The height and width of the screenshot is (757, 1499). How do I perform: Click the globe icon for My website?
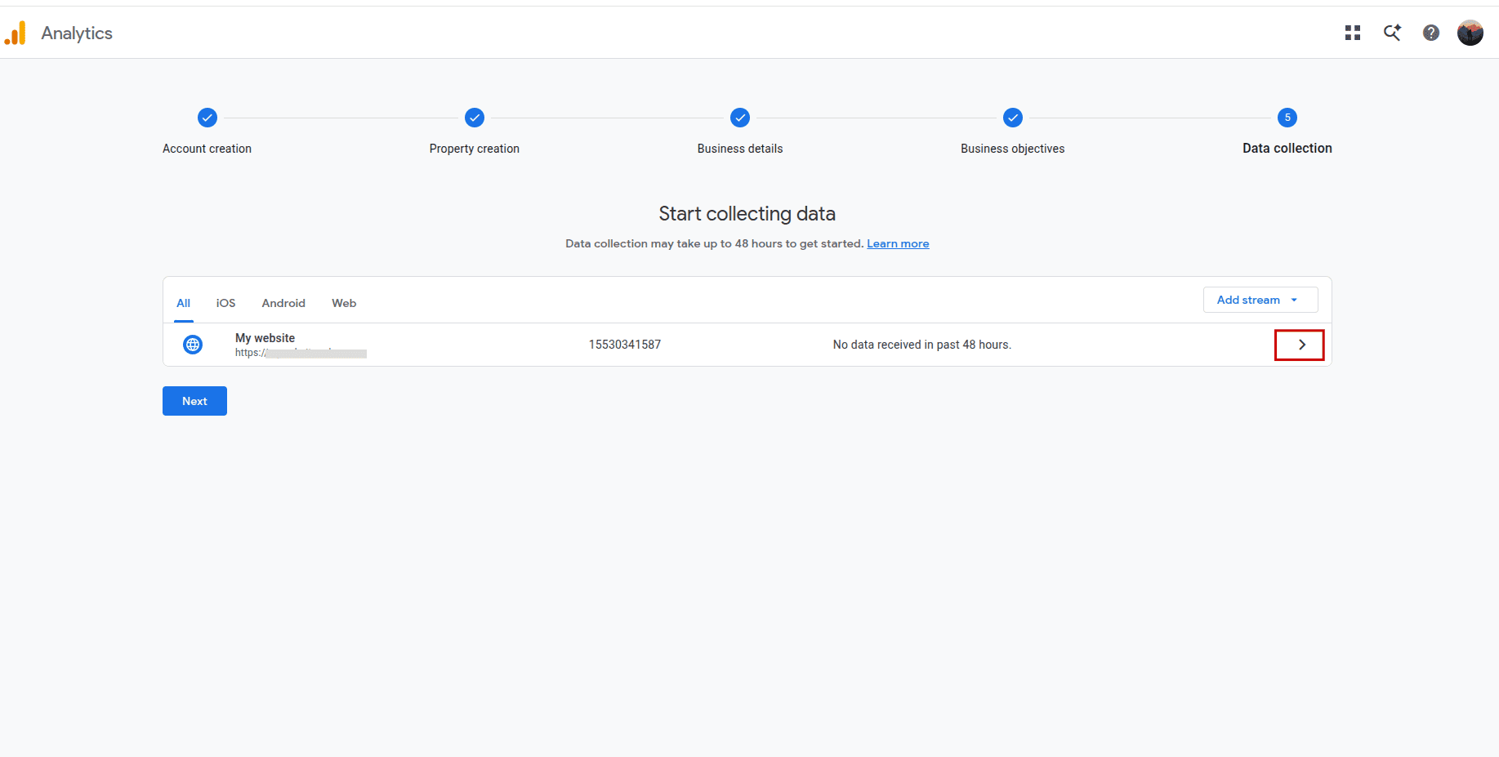(193, 345)
